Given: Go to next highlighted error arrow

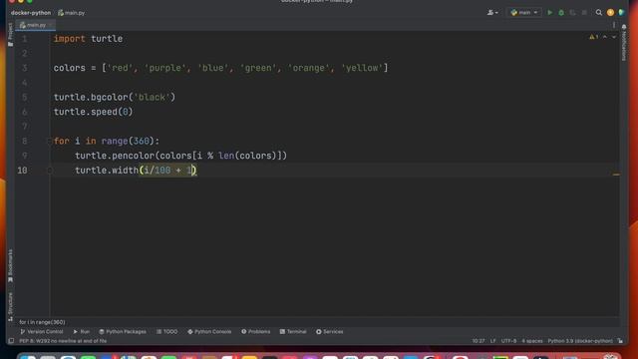Looking at the screenshot, I should tap(614, 37).
